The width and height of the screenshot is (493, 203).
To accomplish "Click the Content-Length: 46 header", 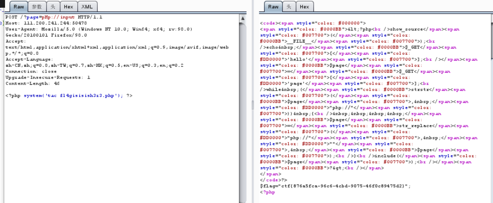I will tap(32, 83).
